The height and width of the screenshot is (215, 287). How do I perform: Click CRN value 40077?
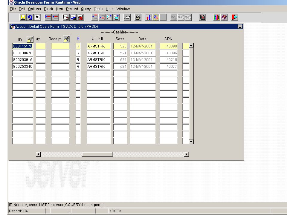tap(169, 67)
